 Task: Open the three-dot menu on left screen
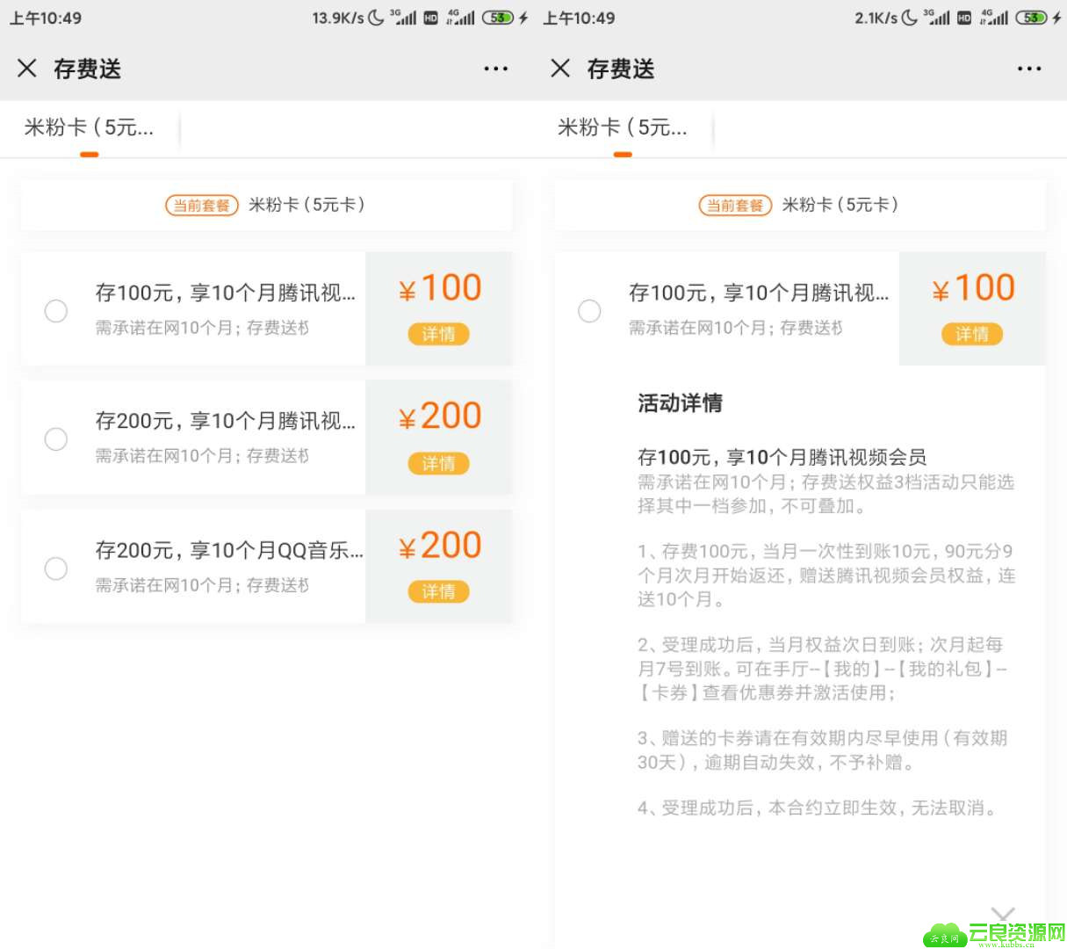click(496, 69)
